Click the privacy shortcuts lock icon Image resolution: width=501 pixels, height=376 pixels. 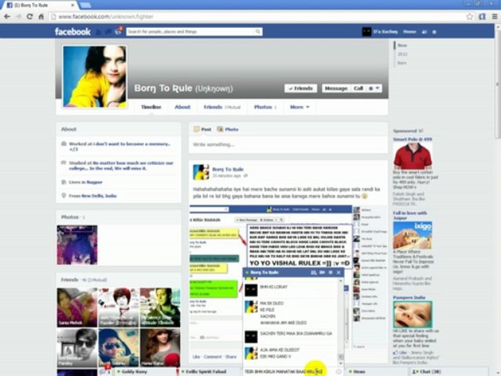(x=424, y=32)
